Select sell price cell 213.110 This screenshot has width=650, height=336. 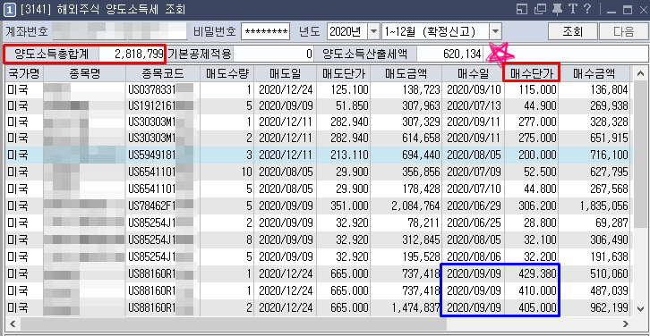pos(343,155)
